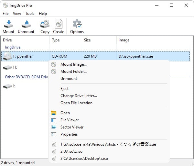Click the Sector Viewer binary icon
Viewport: 194px width, 166px height.
[54, 127]
